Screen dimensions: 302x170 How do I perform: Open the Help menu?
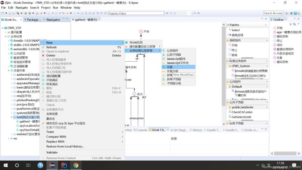77,7
